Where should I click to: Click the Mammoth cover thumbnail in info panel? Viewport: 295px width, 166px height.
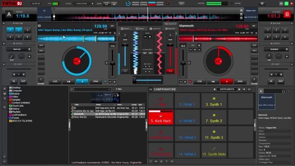coord(266,102)
